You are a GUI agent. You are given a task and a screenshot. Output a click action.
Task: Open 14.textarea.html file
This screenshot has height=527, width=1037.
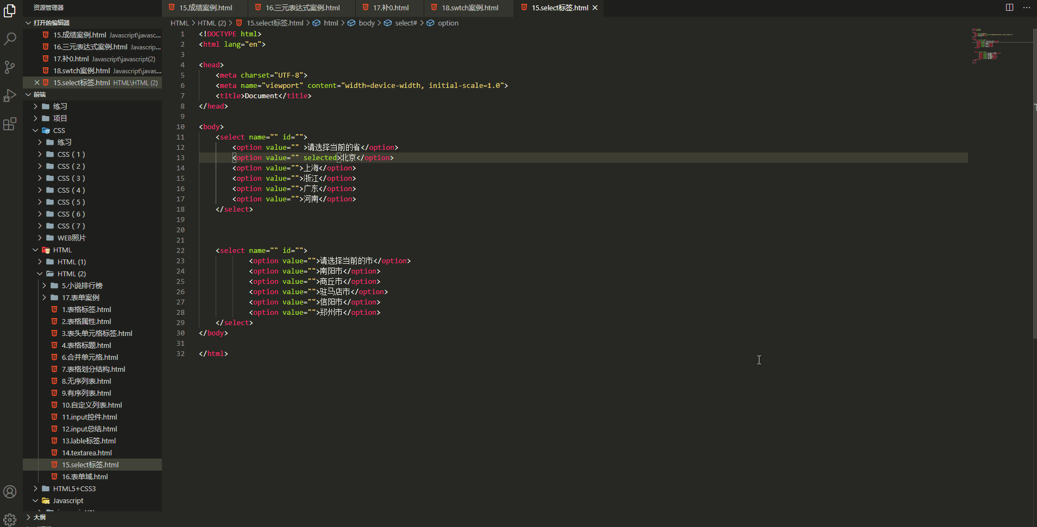tap(92, 453)
